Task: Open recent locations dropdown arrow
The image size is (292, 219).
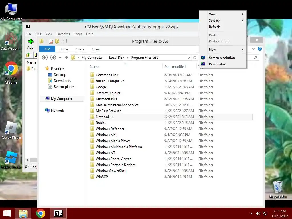Action: pos(60,58)
